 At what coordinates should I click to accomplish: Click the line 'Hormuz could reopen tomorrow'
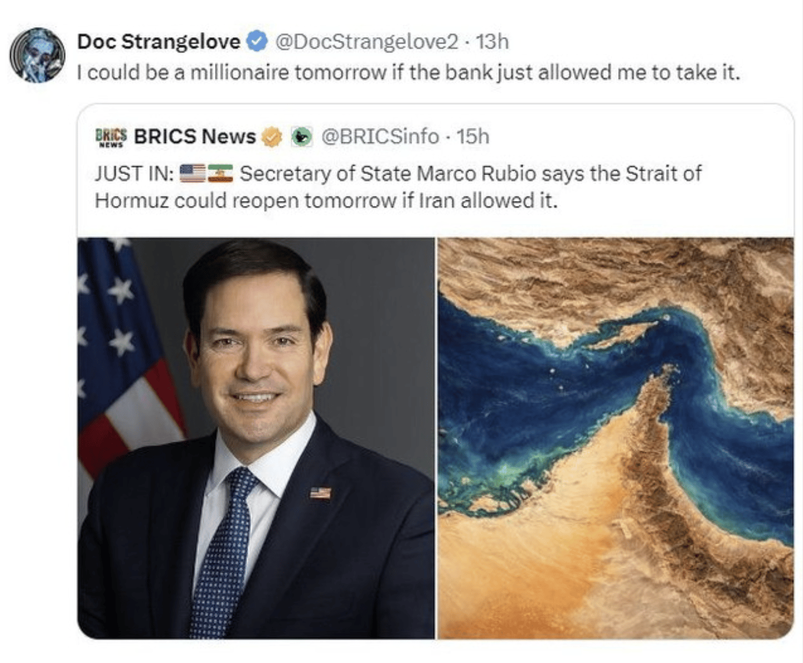pyautogui.click(x=246, y=200)
